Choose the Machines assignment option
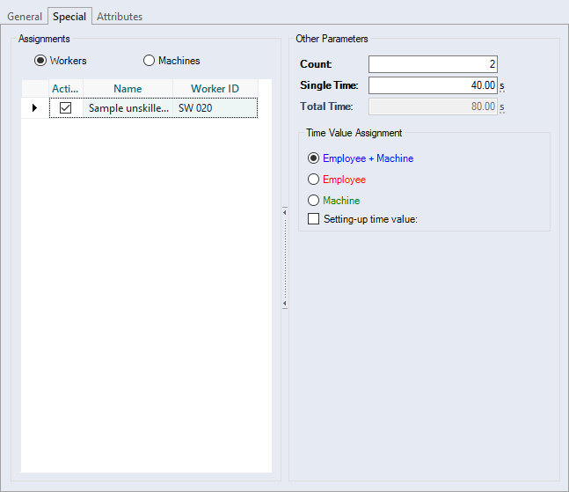Image resolution: width=569 pixels, height=492 pixels. point(150,61)
